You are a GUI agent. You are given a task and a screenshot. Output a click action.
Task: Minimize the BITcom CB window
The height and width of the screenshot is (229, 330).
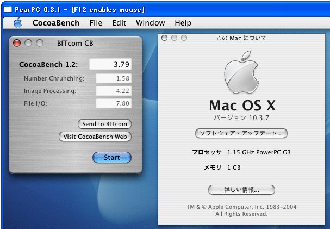(28, 43)
